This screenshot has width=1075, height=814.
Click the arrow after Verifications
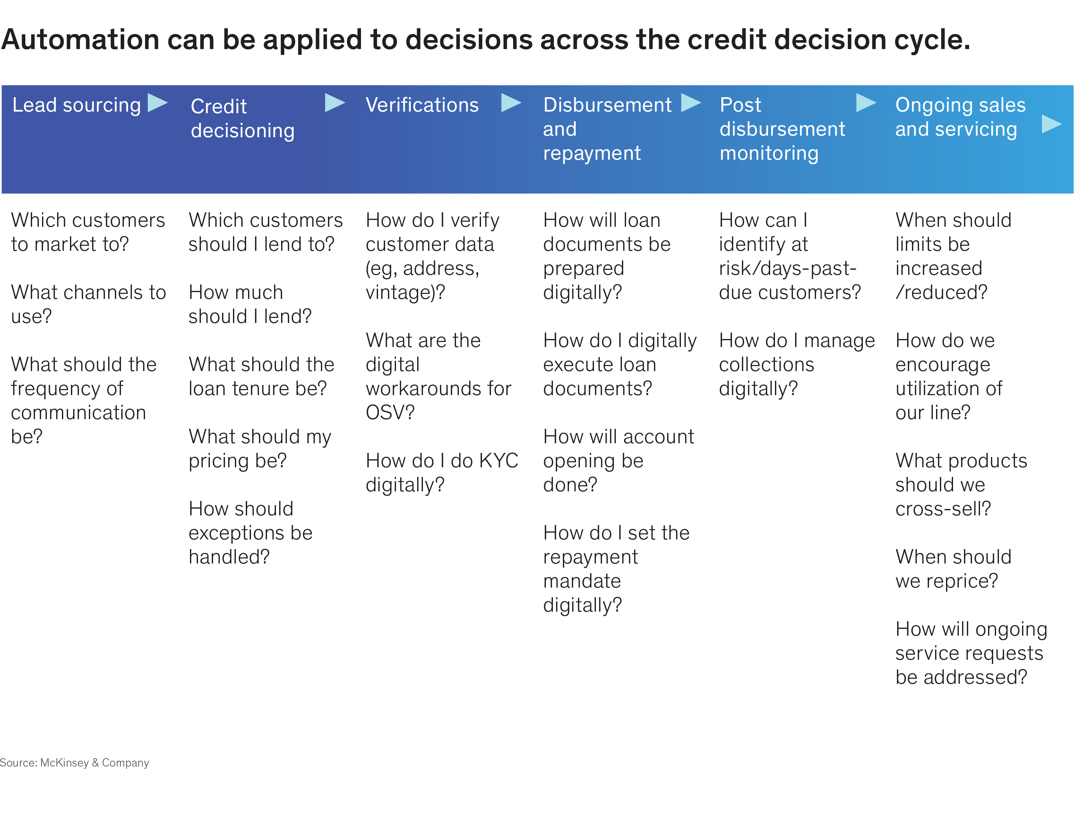[x=511, y=103]
